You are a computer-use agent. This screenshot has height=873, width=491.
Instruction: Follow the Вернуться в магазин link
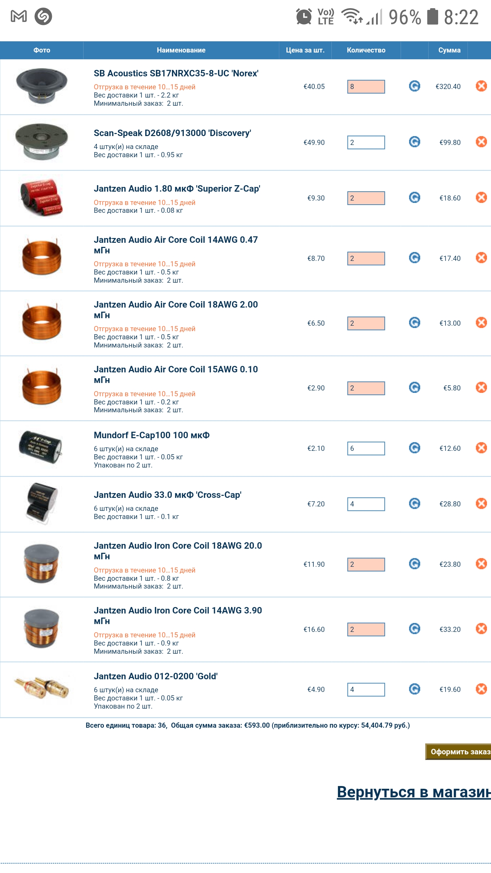pyautogui.click(x=414, y=792)
